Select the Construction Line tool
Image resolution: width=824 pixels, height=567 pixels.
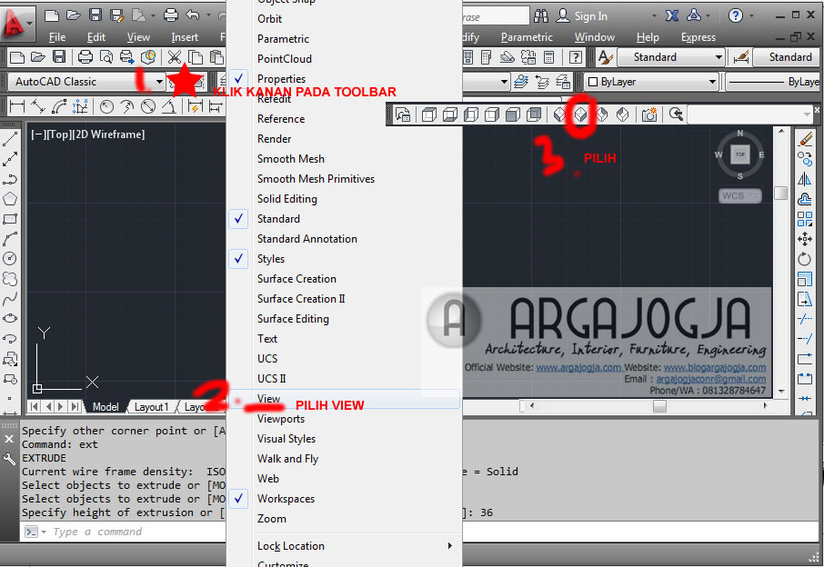(x=10, y=158)
